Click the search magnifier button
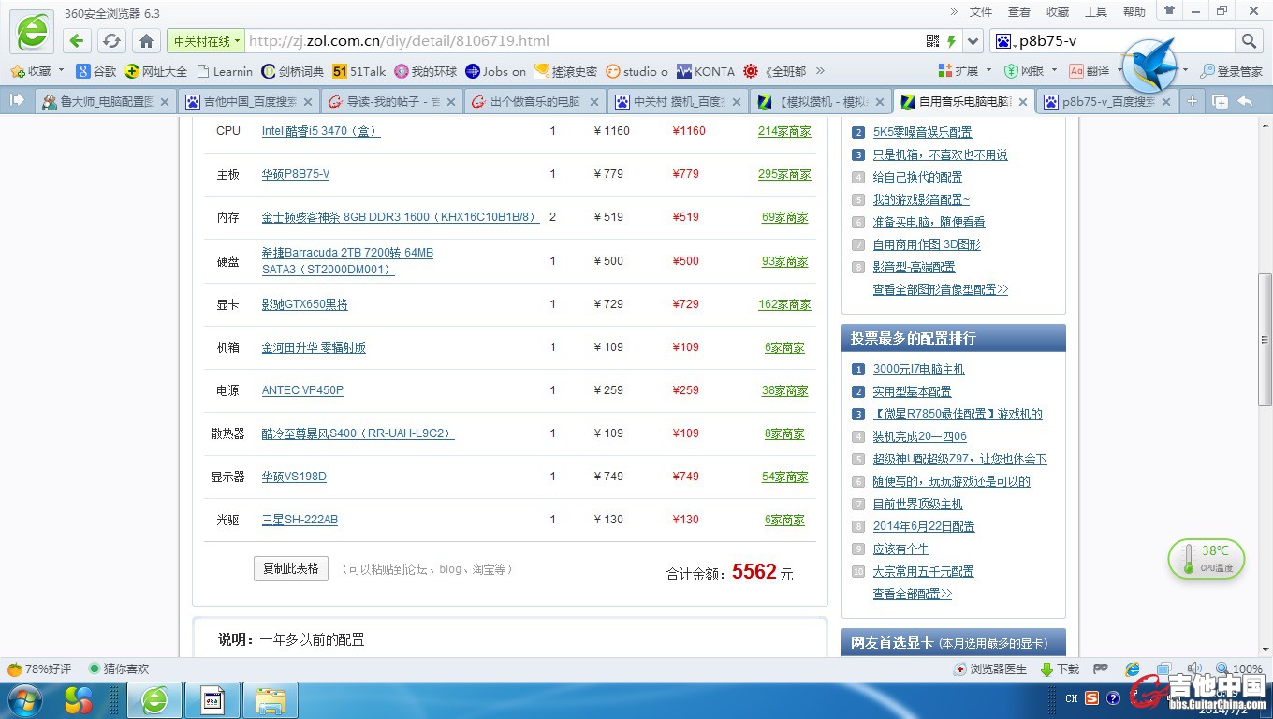Image resolution: width=1273 pixels, height=719 pixels. [x=1249, y=41]
